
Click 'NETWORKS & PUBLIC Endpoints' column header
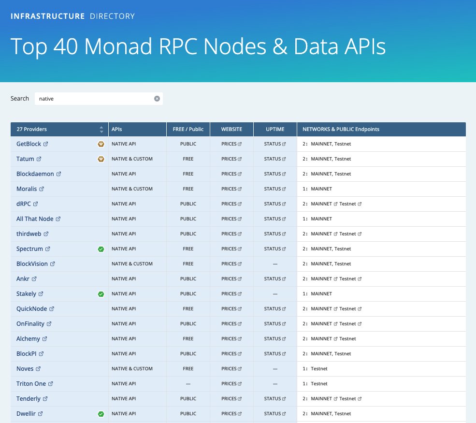[381, 130]
